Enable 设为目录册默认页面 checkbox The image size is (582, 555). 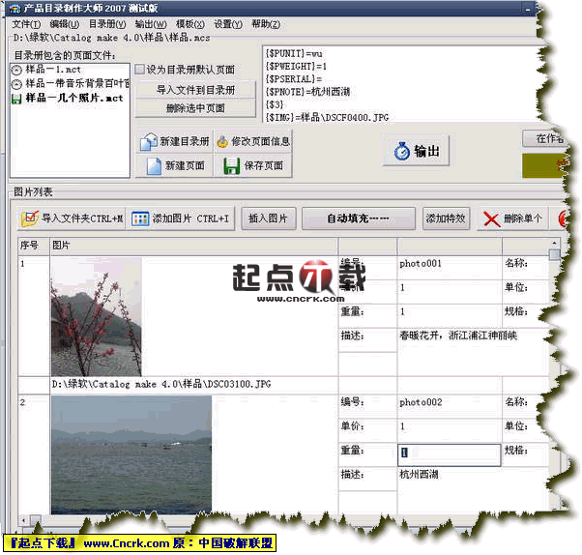click(139, 70)
